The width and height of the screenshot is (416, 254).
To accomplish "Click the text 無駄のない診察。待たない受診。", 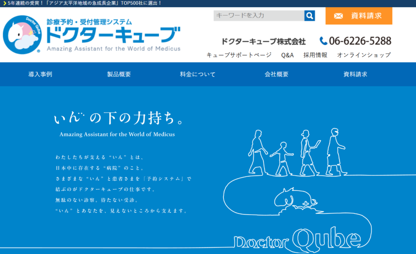I will pos(97,200).
